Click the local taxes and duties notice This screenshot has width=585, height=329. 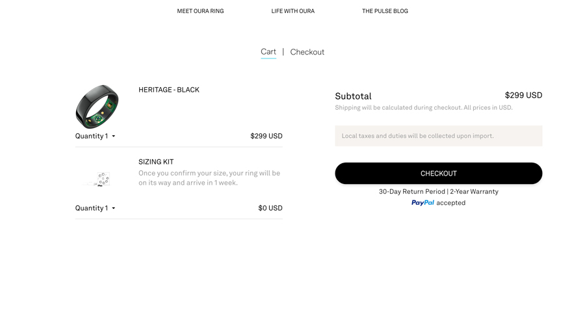(x=438, y=136)
